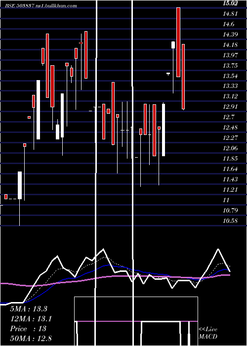Select the 11 price axis label
The image size is (247, 346).
pyautogui.click(x=226, y=200)
